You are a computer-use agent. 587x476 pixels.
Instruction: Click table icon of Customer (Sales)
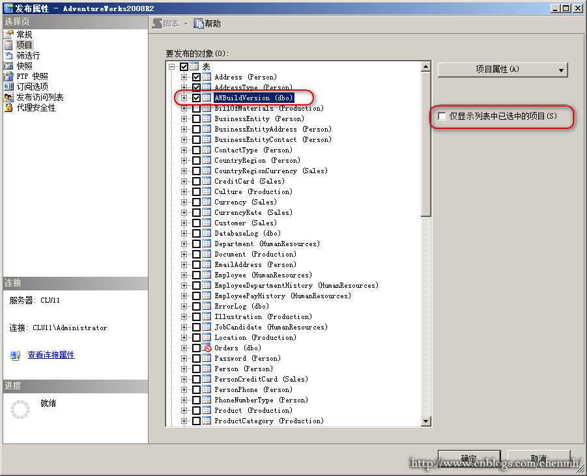207,223
